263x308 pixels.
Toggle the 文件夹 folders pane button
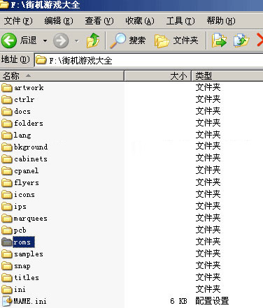[x=176, y=41]
